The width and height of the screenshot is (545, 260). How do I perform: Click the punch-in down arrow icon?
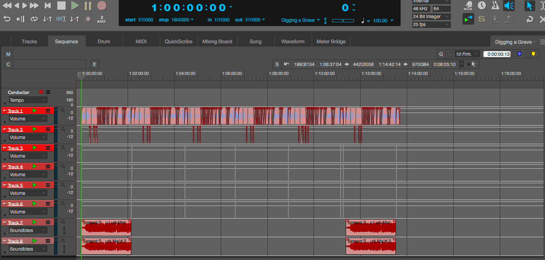click(x=495, y=19)
